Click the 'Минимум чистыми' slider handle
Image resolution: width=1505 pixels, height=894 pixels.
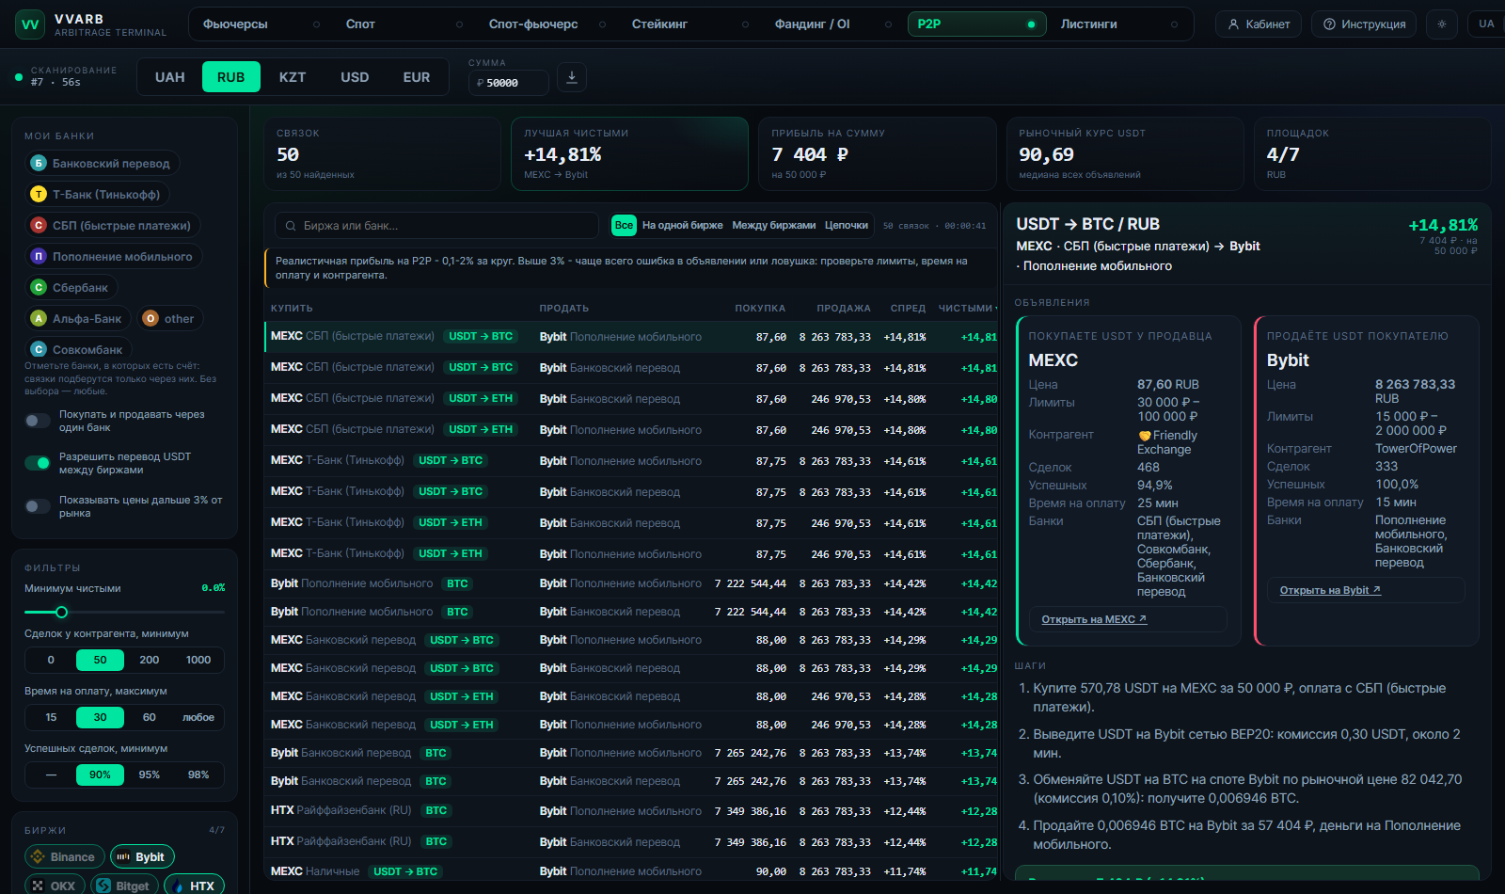click(x=62, y=613)
